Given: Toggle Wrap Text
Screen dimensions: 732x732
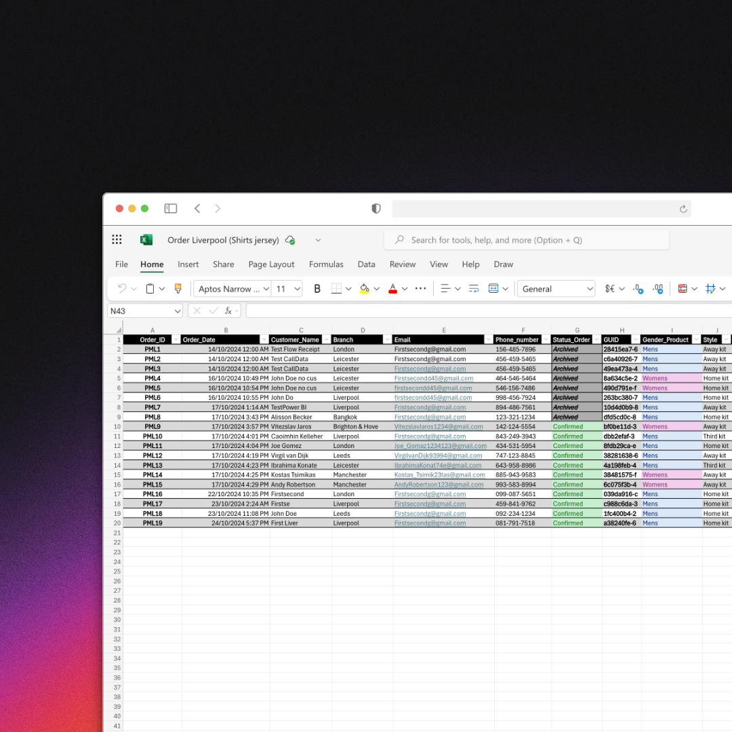Looking at the screenshot, I should coord(473,289).
